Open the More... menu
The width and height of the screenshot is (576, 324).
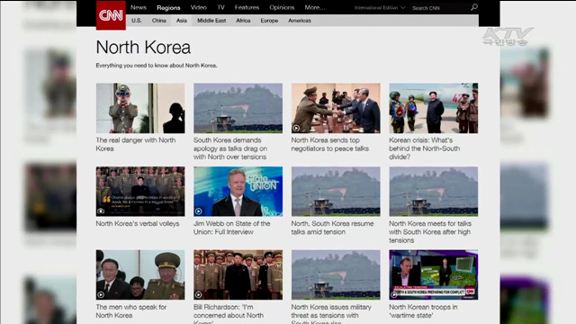[x=315, y=7]
